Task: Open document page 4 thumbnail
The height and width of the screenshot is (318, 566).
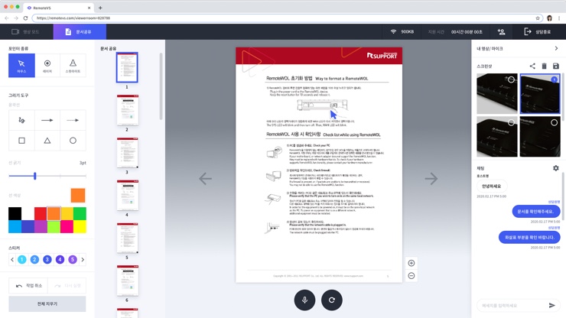Action: 128,195
